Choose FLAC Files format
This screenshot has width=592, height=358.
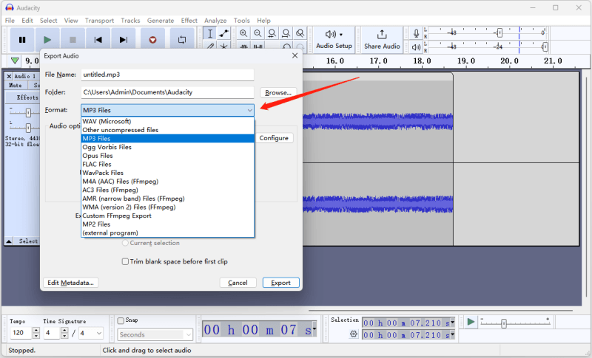point(168,164)
